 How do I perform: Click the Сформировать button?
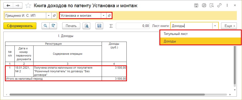pyautogui.click(x=20, y=26)
